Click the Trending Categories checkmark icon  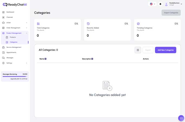click(x=138, y=24)
